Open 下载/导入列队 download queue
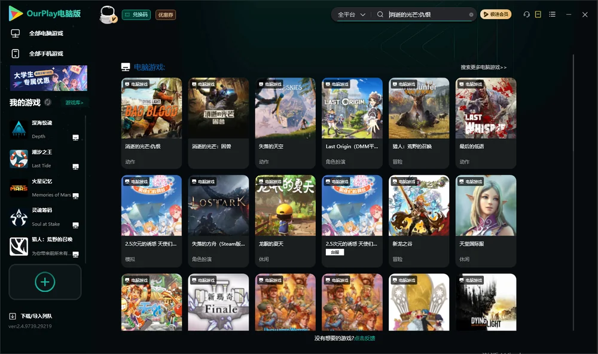 tap(31, 316)
